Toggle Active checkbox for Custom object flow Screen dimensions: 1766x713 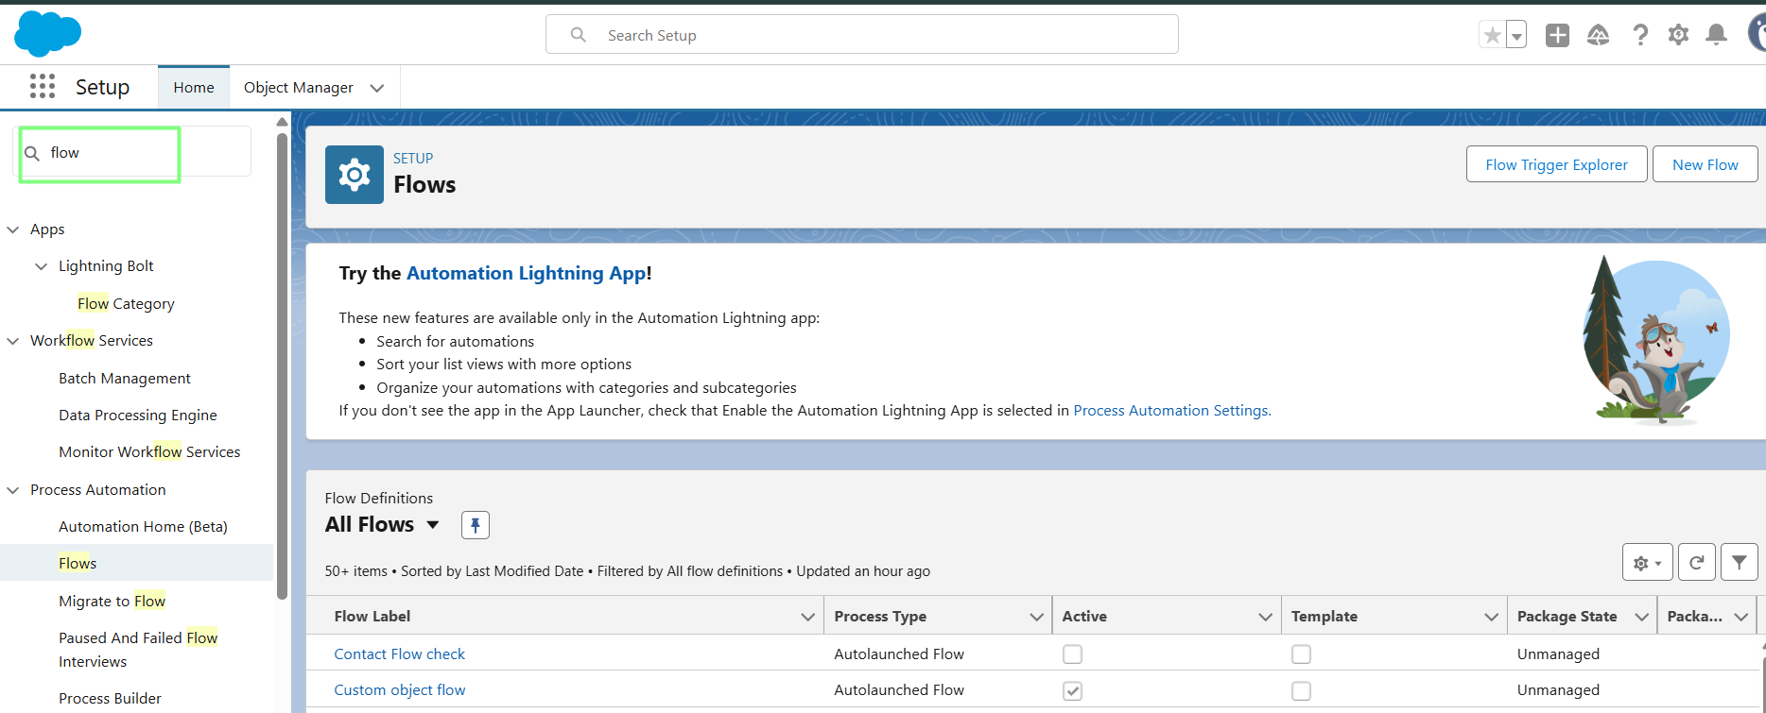pos(1072,690)
